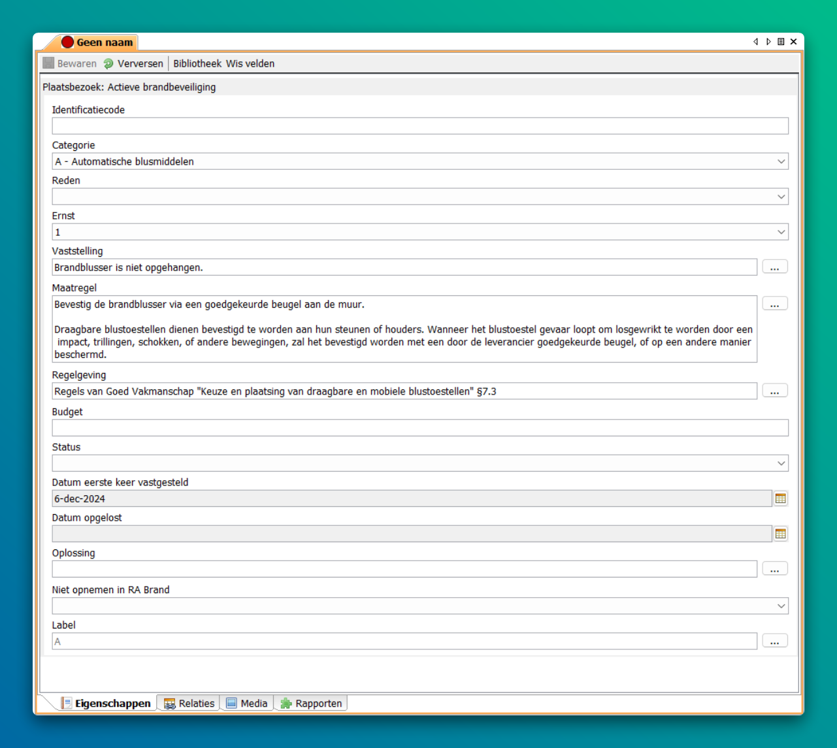Click the left scroll arrow in tab bar

coord(756,42)
